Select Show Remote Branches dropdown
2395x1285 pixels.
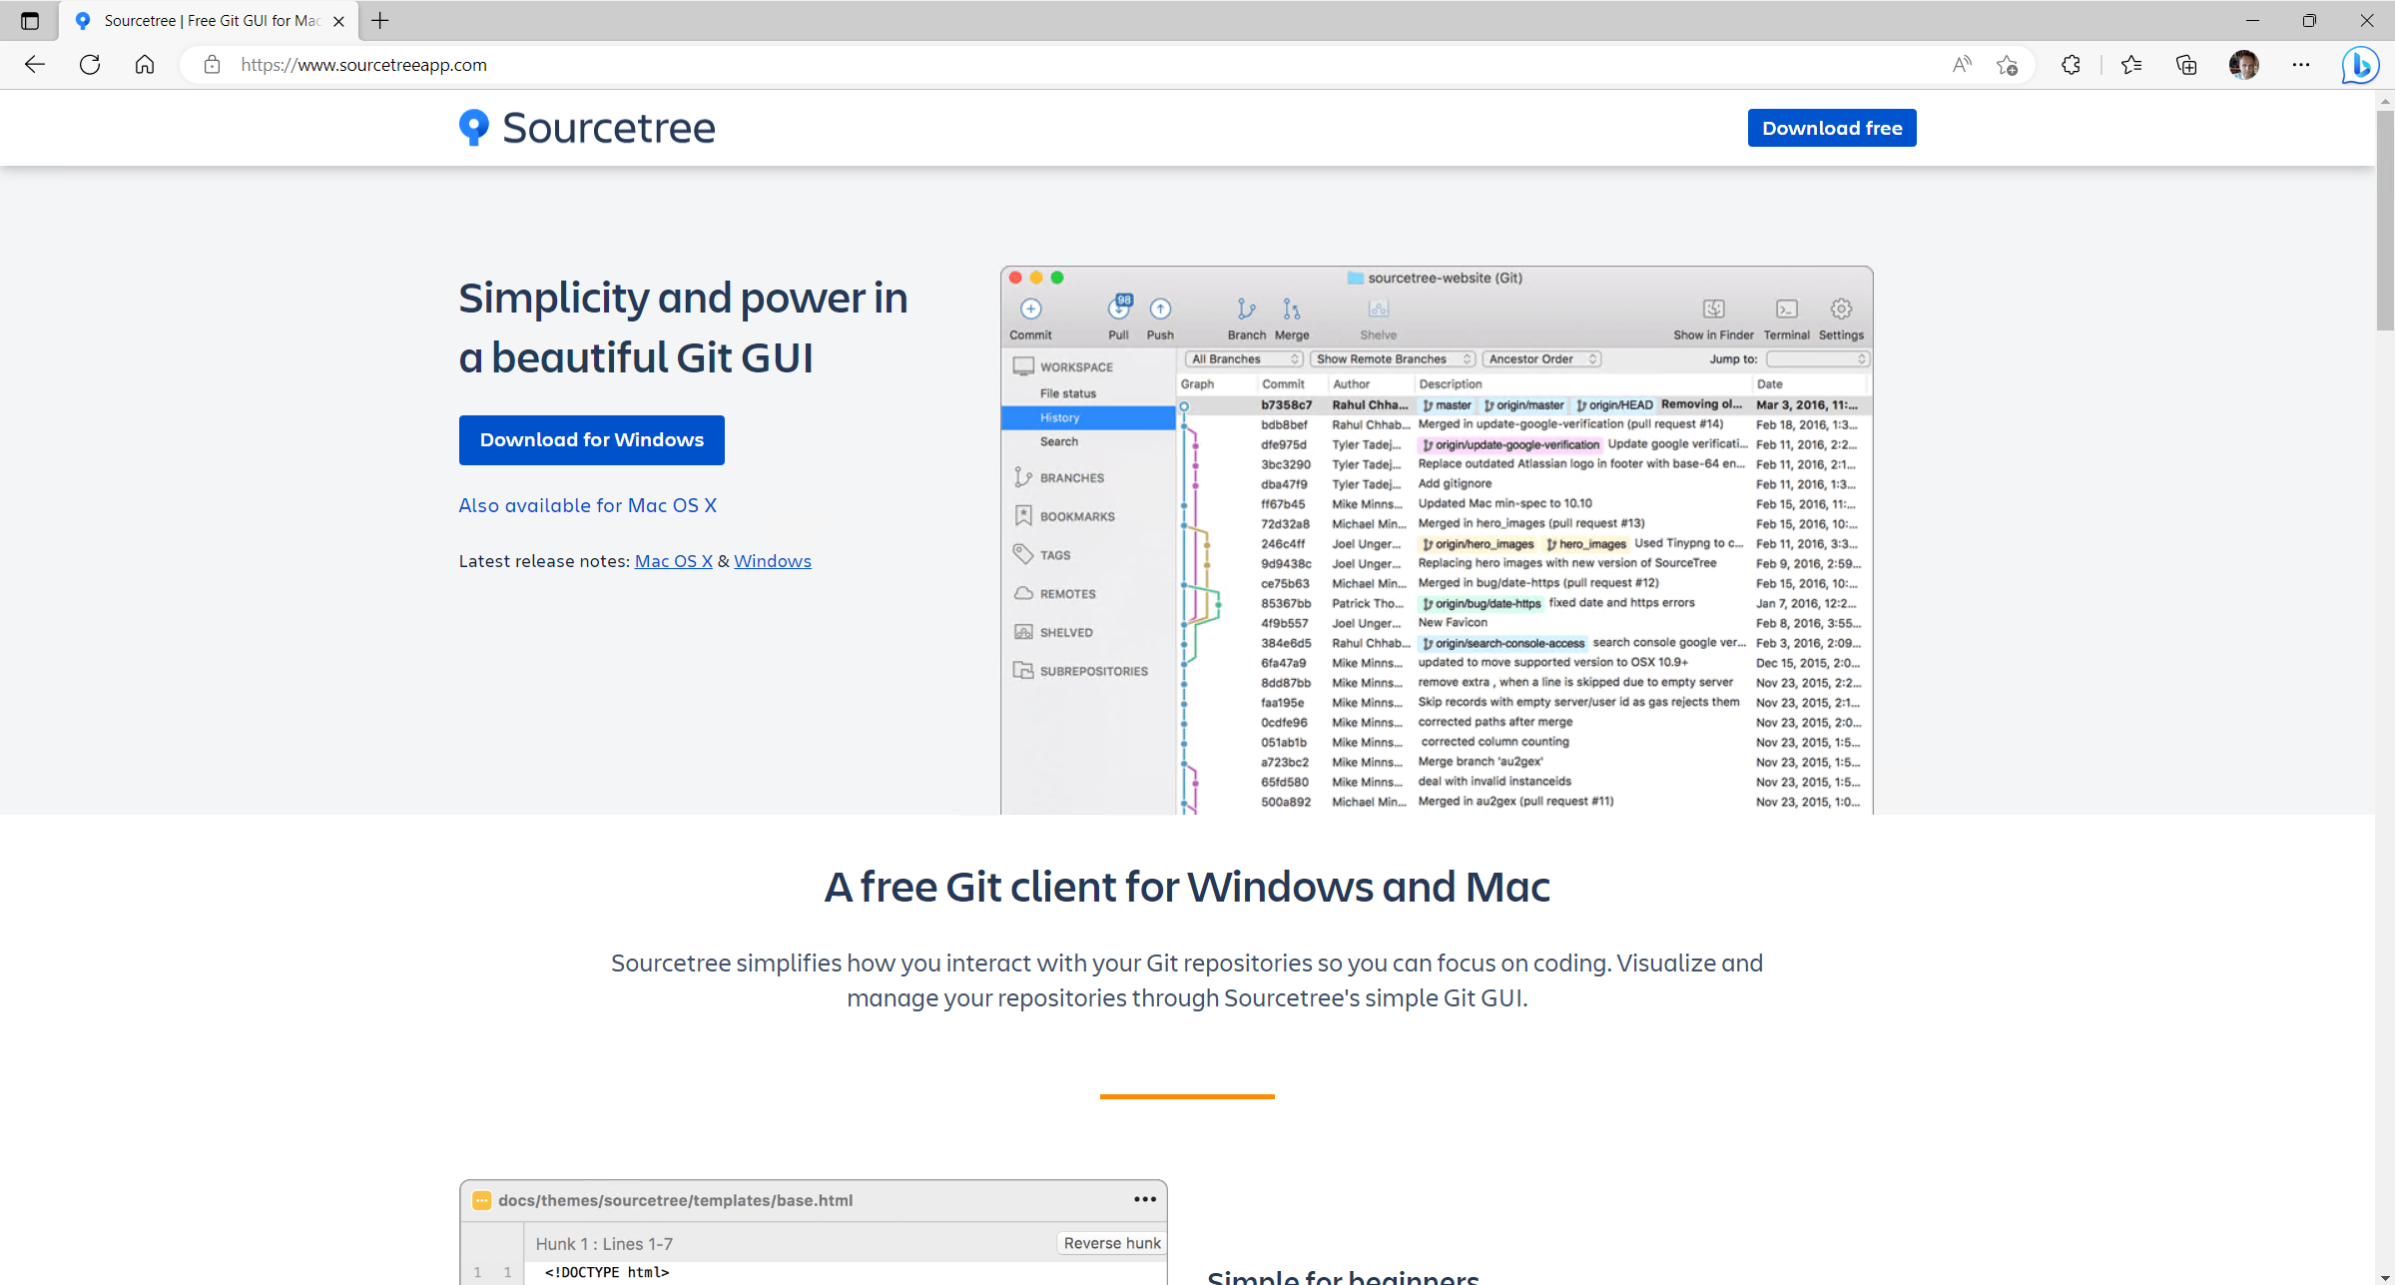coord(1388,359)
